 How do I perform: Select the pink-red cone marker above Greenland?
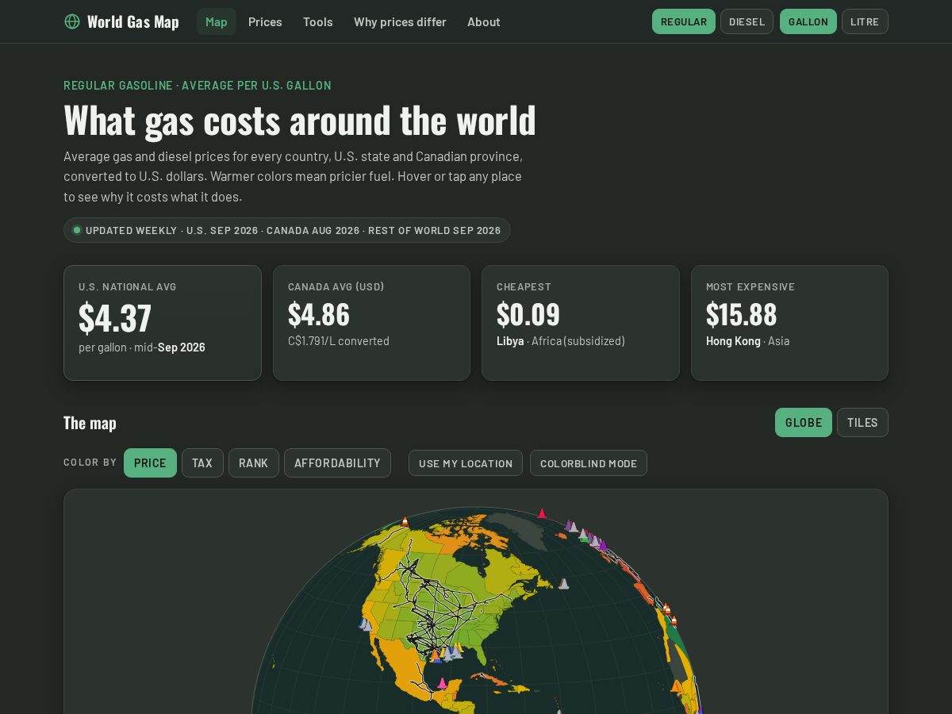(x=542, y=513)
